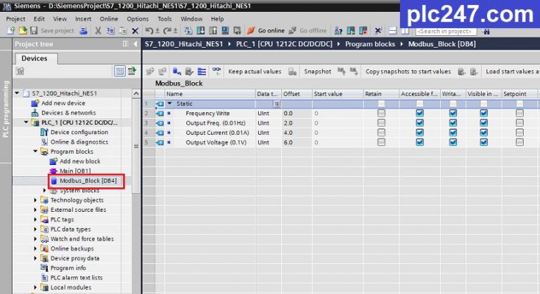
Task: Expand the External source files folder
Action: pos(35,209)
